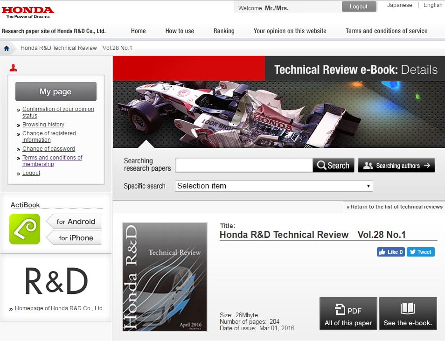Switch language to English

(433, 5)
